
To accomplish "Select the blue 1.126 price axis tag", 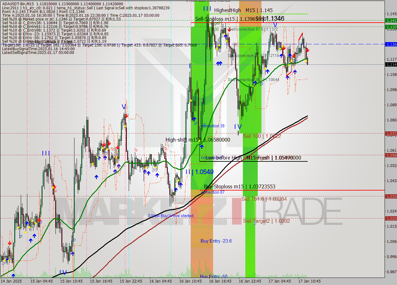I will coord(391,44).
